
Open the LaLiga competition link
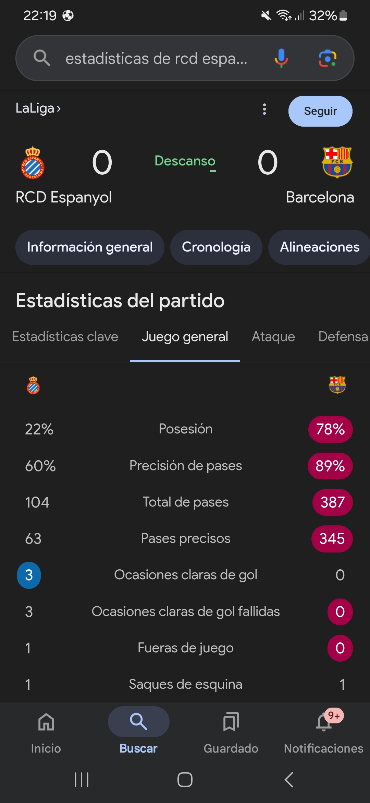38,108
